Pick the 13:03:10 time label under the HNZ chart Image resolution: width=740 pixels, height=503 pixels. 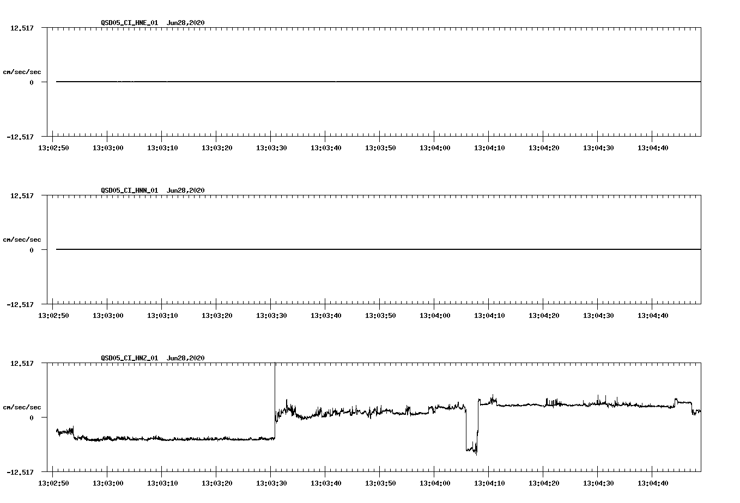click(x=162, y=483)
